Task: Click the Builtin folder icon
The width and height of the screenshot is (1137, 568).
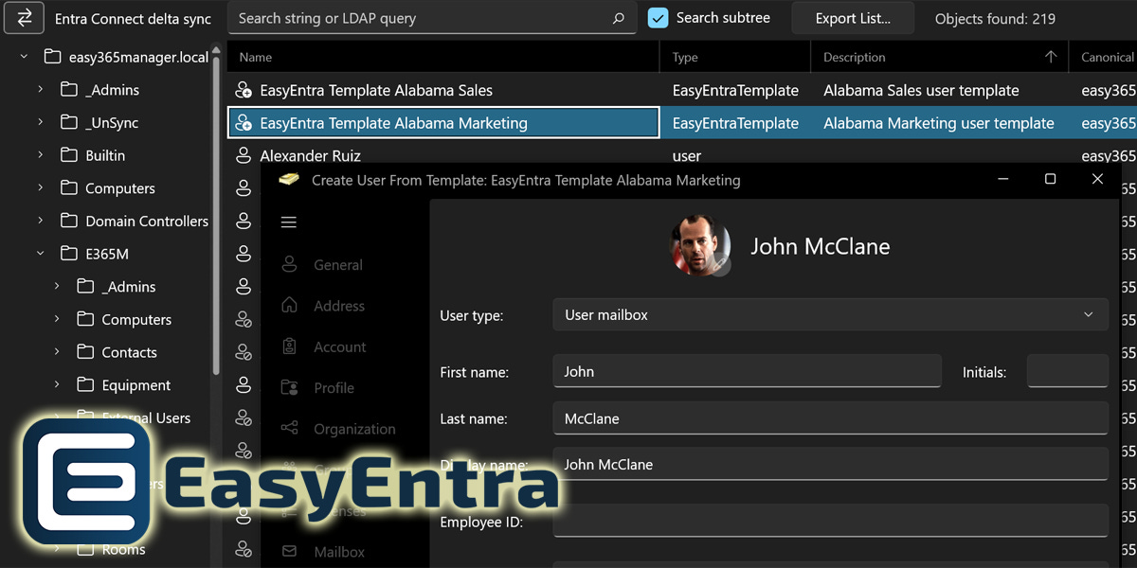Action: [69, 155]
